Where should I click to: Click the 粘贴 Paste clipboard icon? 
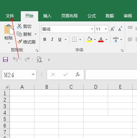9,29
